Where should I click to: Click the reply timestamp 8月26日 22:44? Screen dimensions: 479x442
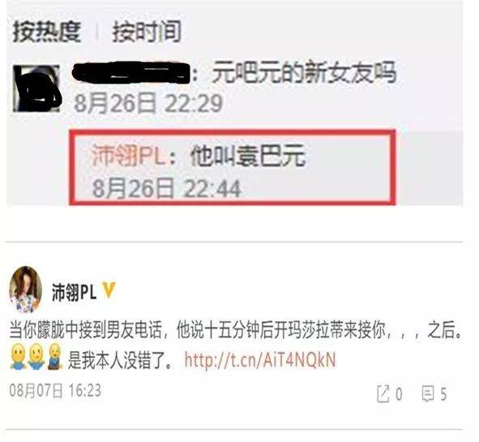click(167, 189)
